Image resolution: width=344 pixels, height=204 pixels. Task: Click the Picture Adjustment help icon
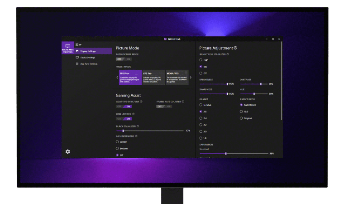point(236,48)
